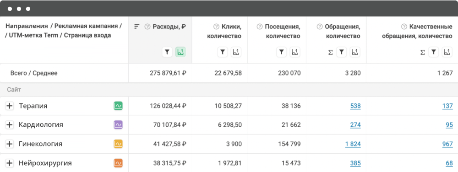Viewport: 458px width, 172px height.
Task: Click sigma sum icon in Обращения column
Action: 330,53
